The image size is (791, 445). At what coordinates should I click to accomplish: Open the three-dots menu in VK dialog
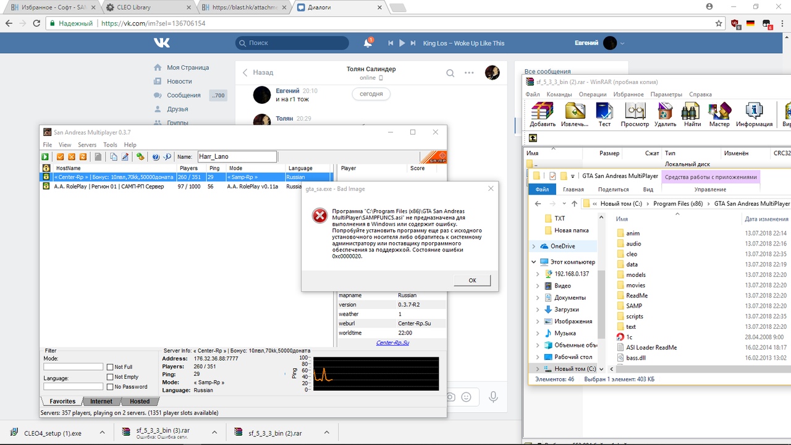click(x=470, y=73)
